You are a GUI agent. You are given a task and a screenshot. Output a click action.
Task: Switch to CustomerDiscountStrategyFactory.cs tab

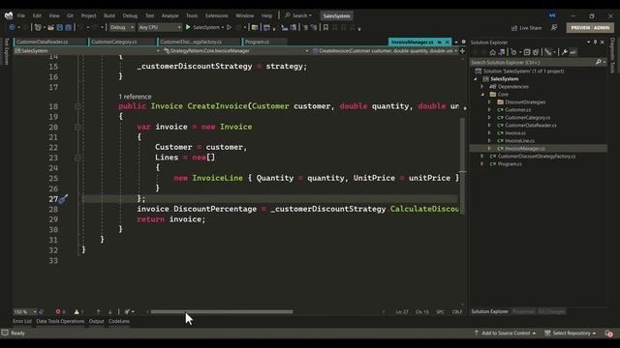(199, 42)
